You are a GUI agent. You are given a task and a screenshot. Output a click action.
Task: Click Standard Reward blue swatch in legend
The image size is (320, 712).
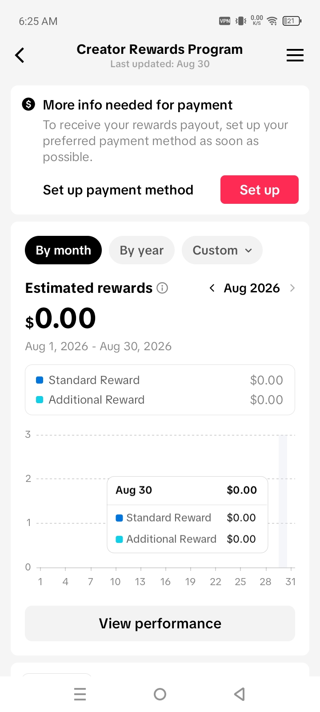pyautogui.click(x=40, y=380)
